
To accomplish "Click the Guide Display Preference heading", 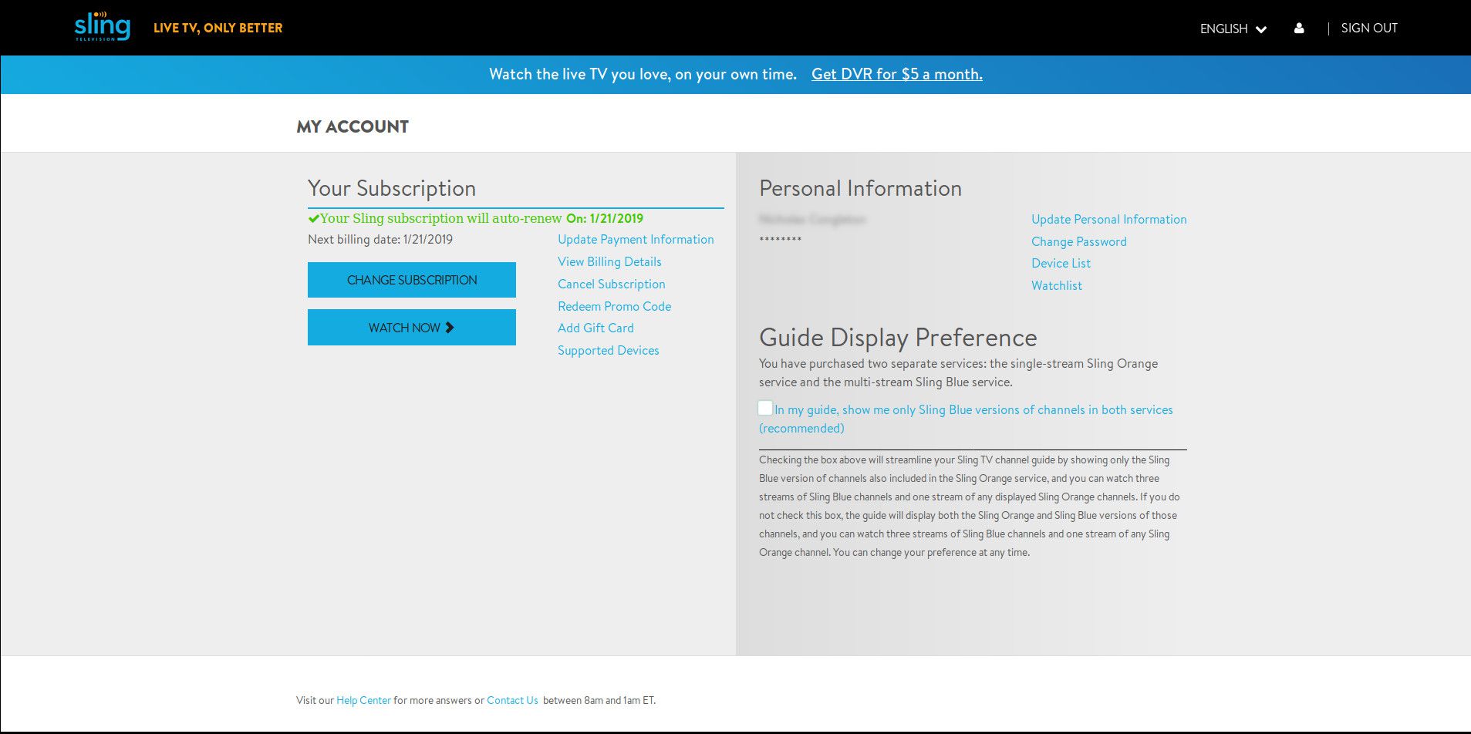I will pyautogui.click(x=898, y=338).
